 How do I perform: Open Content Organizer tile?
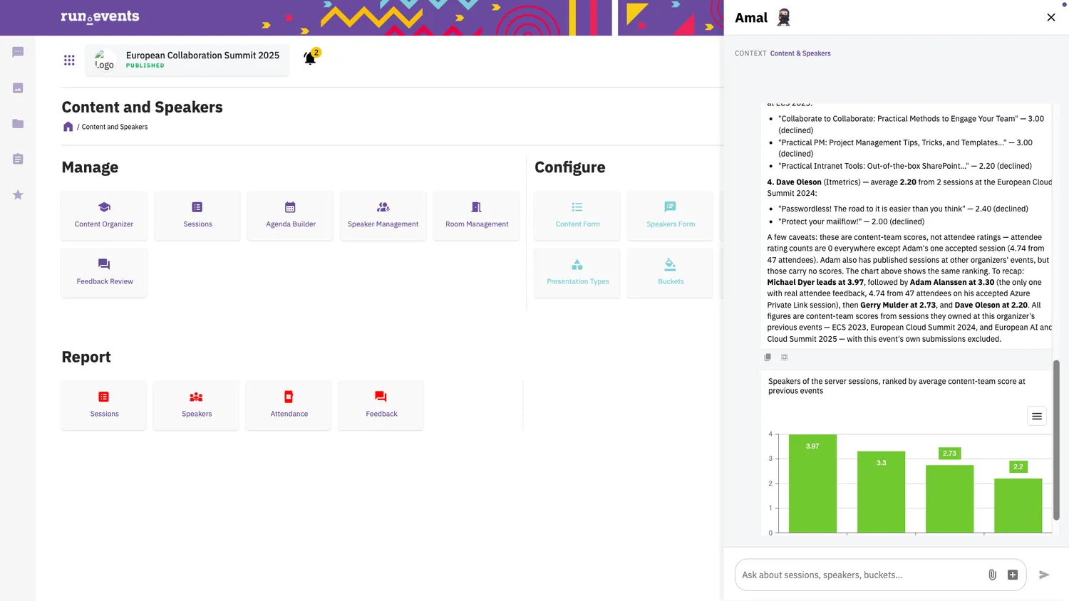(x=104, y=216)
